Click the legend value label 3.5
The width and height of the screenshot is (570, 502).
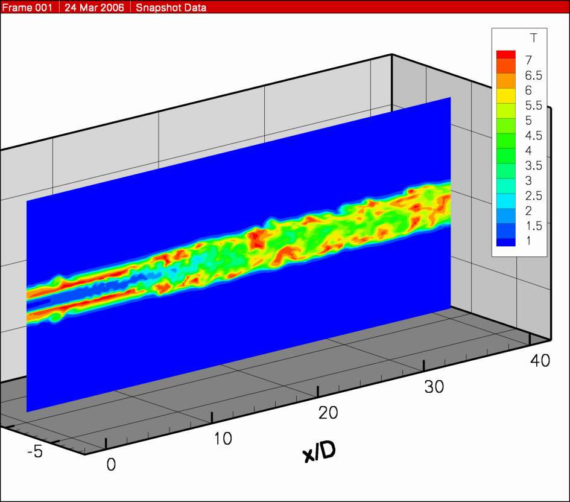point(533,165)
